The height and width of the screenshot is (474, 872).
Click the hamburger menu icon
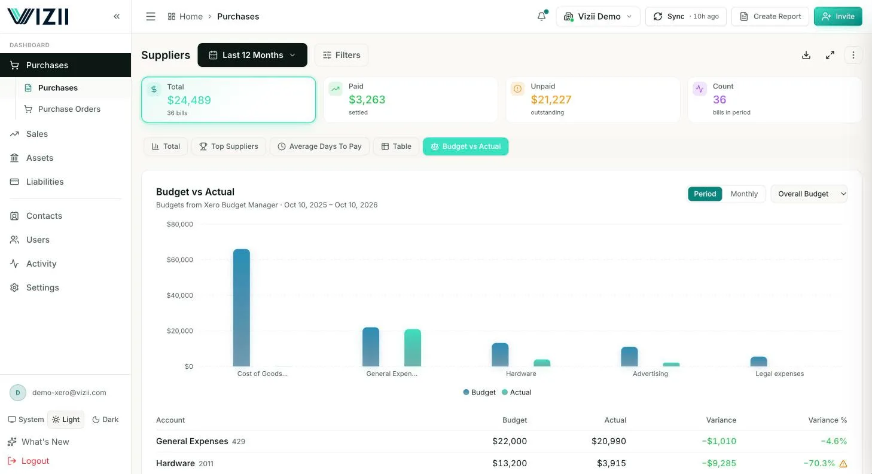151,17
